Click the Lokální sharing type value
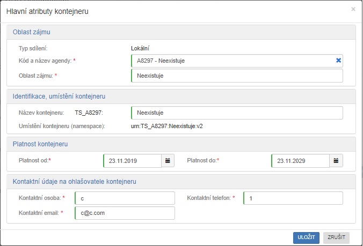363x246 pixels. 140,49
